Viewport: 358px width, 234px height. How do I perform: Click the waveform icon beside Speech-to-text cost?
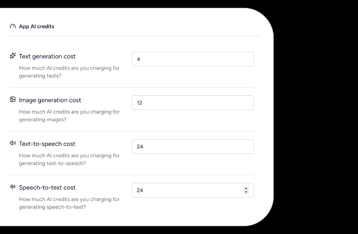12,187
